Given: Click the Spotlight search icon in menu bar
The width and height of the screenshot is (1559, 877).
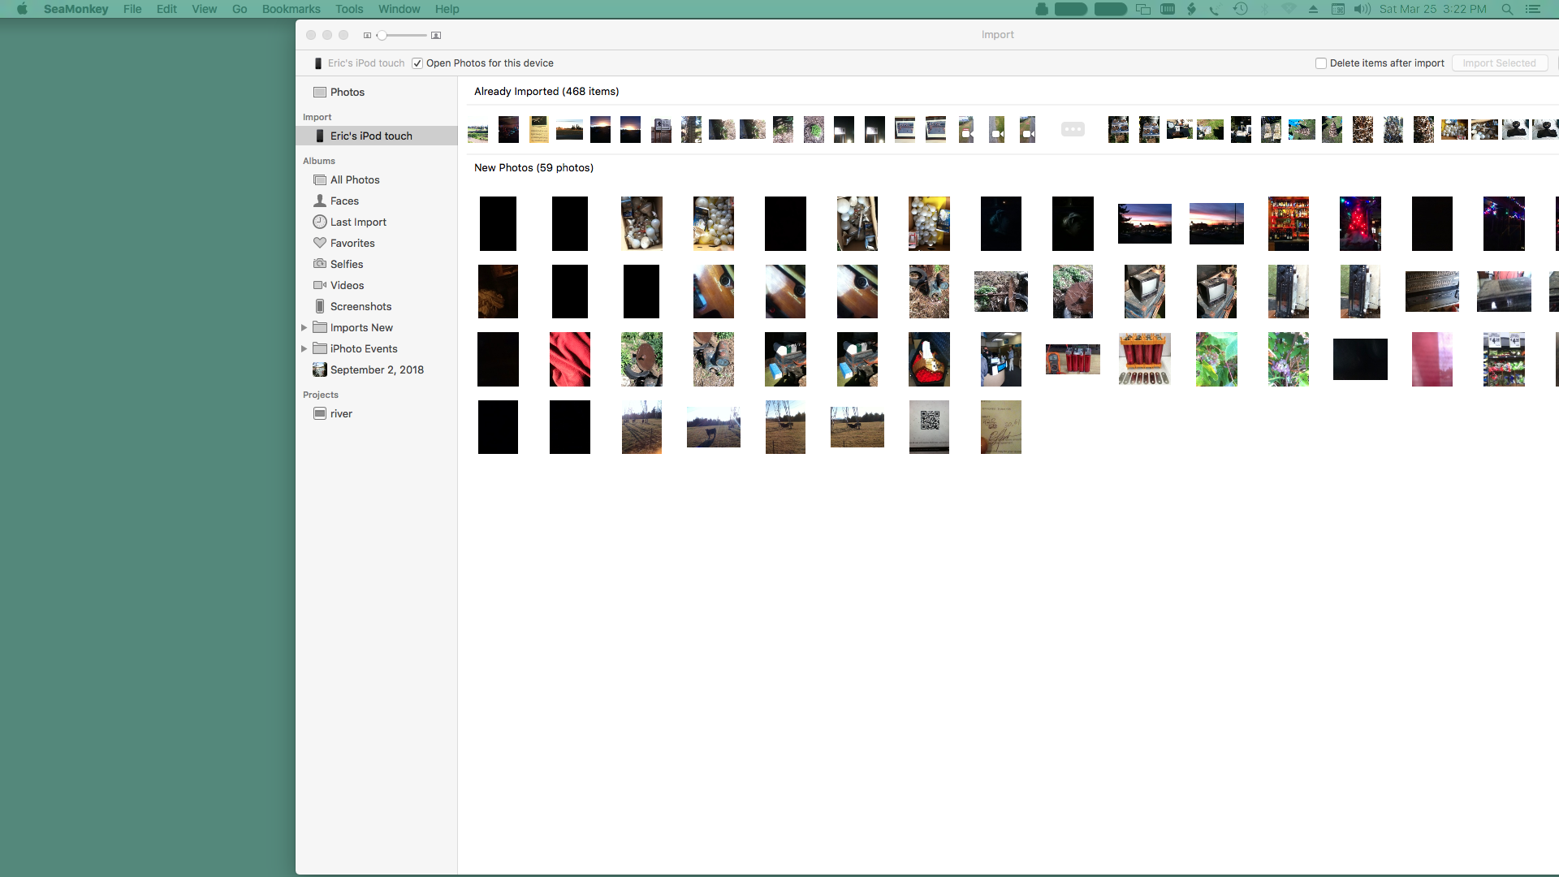Looking at the screenshot, I should point(1507,9).
